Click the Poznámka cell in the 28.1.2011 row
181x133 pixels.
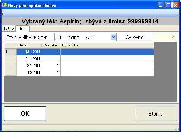[x=107, y=66]
